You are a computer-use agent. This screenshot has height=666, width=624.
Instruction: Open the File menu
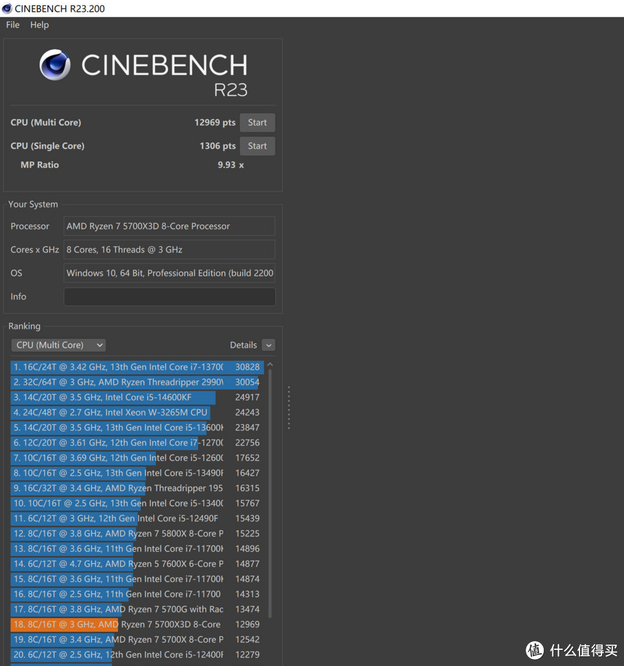(x=13, y=25)
